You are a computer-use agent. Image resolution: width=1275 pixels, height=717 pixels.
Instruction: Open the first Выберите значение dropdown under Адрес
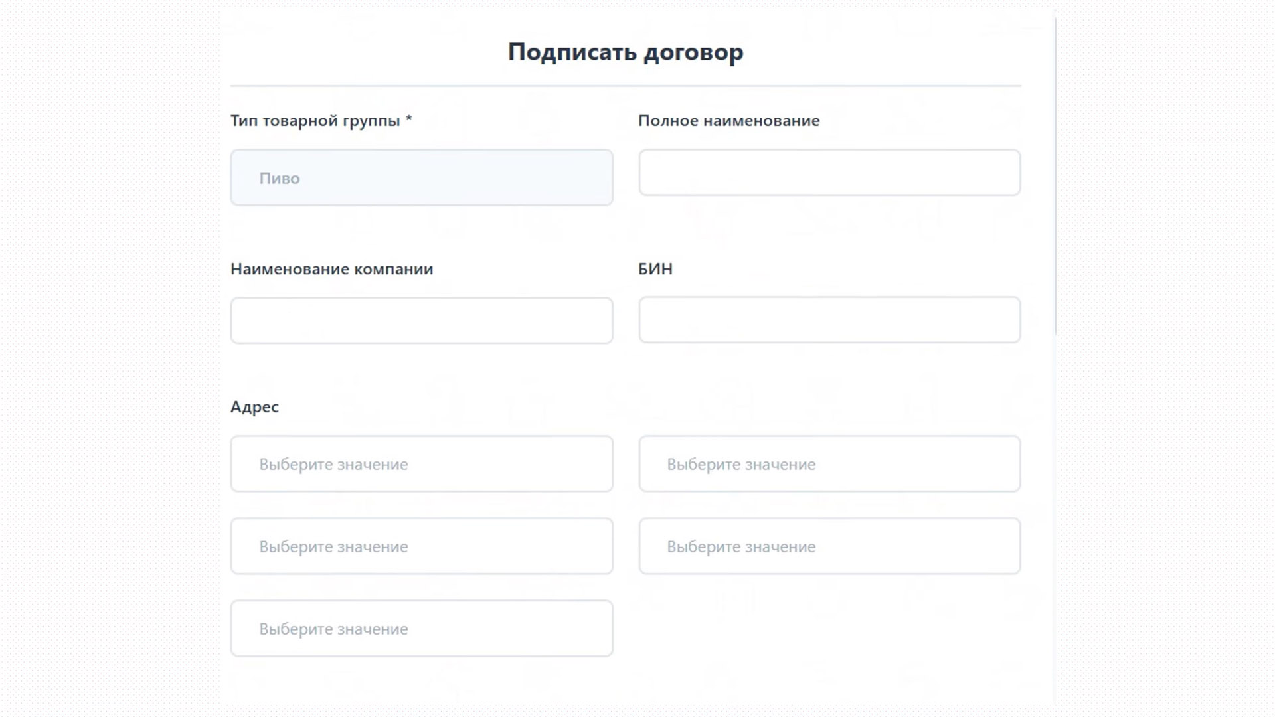click(422, 463)
